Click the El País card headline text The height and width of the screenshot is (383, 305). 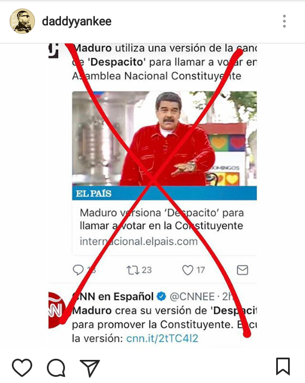click(162, 219)
